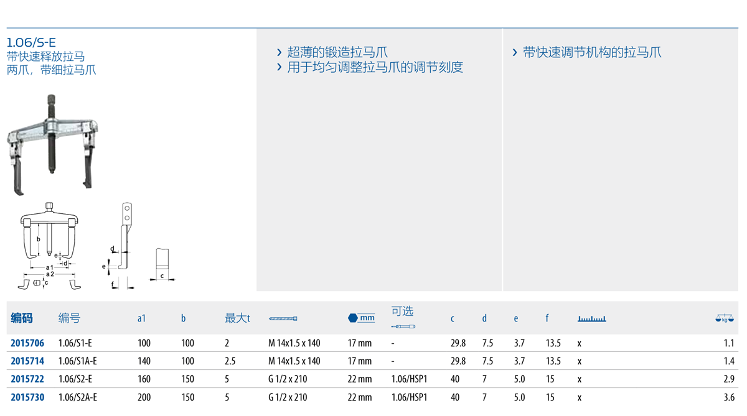Click the chevron before 用于均匀调整拉马爪的调节刻度
The image size is (747, 416).
280,67
